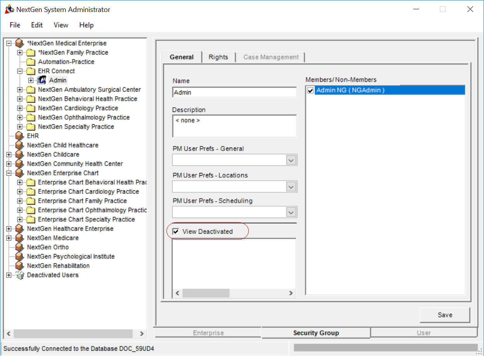Expand the Deactivated Users node
This screenshot has width=484, height=356.
[9, 275]
